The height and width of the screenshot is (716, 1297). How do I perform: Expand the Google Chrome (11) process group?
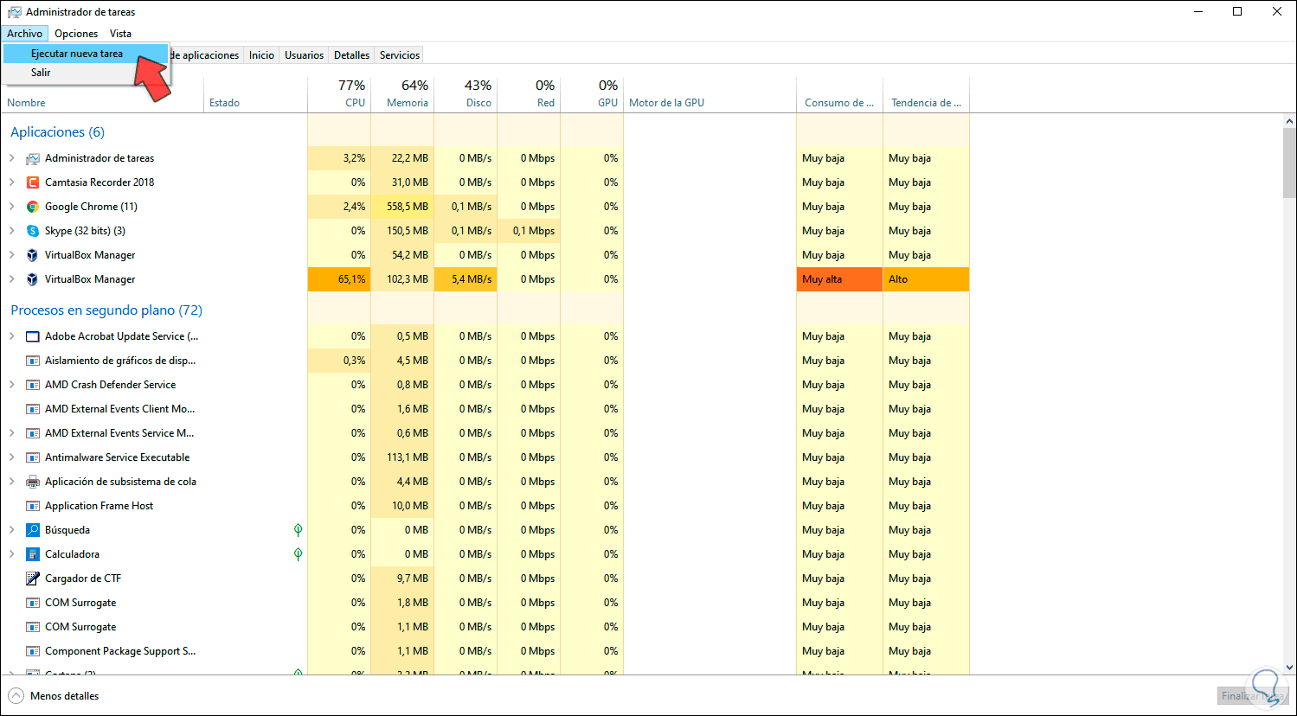tap(12, 207)
